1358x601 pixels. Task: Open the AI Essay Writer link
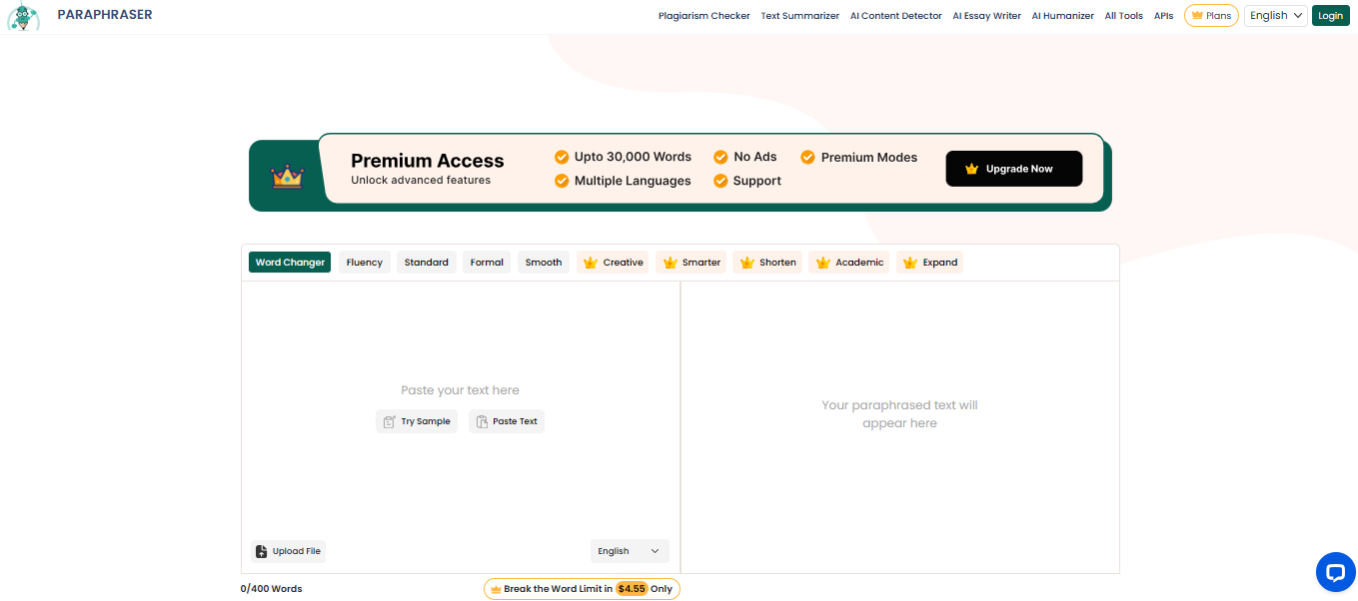[x=987, y=16]
